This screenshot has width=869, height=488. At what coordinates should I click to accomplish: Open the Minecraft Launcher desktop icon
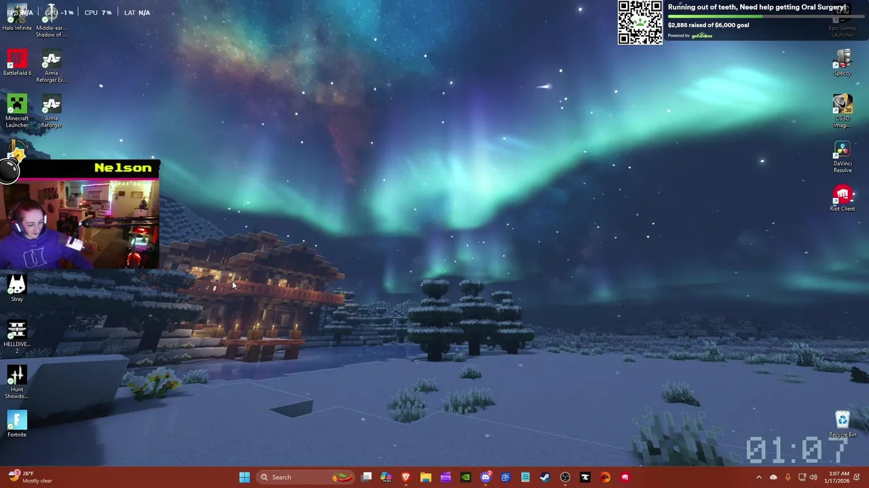click(17, 110)
